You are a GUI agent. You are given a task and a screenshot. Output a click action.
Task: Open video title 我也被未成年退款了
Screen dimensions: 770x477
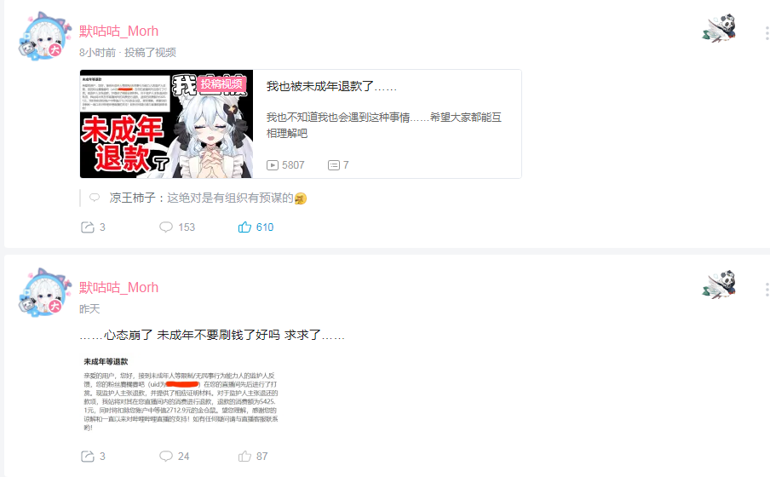[331, 87]
